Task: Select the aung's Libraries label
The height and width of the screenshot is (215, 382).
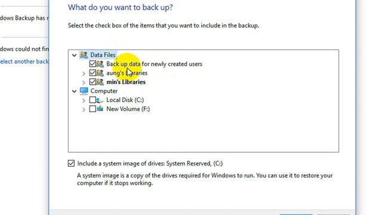Action: coord(127,73)
